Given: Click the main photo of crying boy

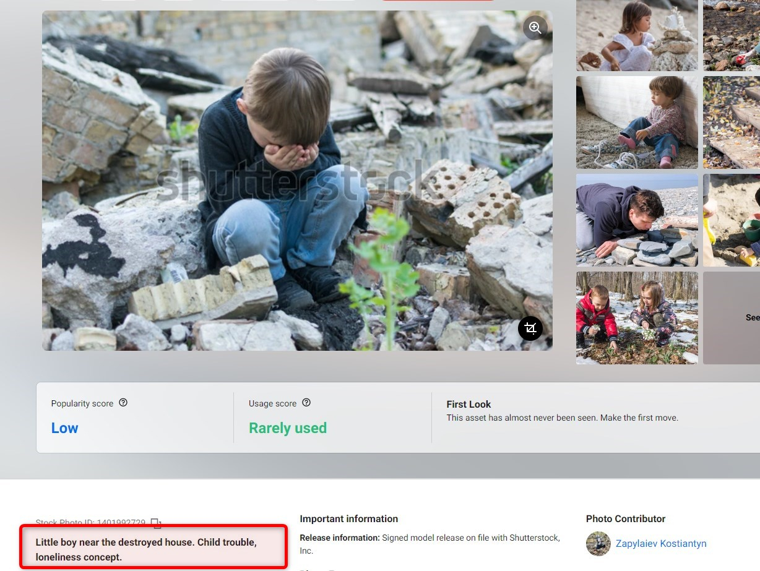Looking at the screenshot, I should (x=297, y=181).
